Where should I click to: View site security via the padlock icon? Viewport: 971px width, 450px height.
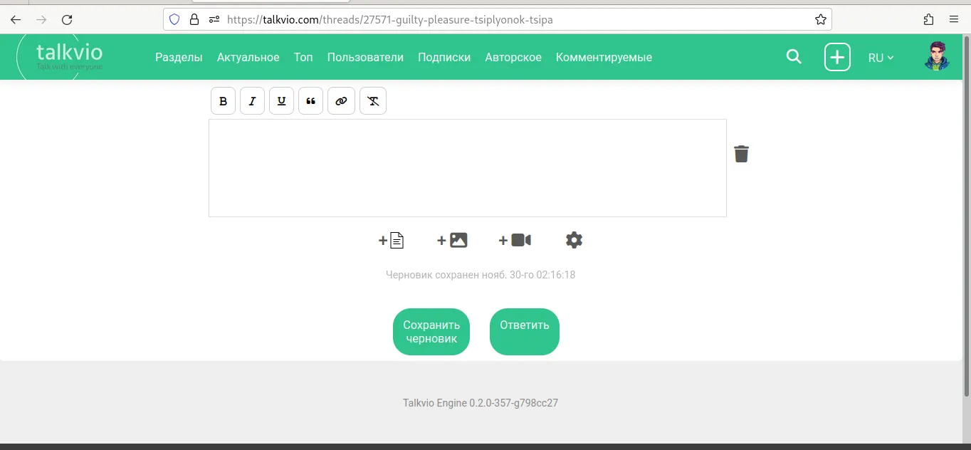click(x=194, y=20)
